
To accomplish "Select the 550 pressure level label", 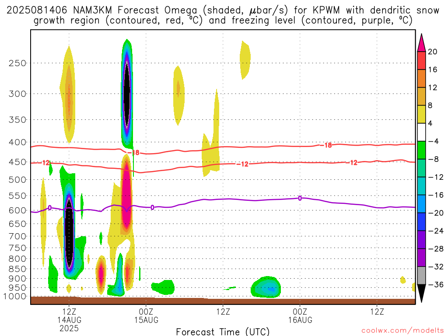I will pyautogui.click(x=17, y=196).
